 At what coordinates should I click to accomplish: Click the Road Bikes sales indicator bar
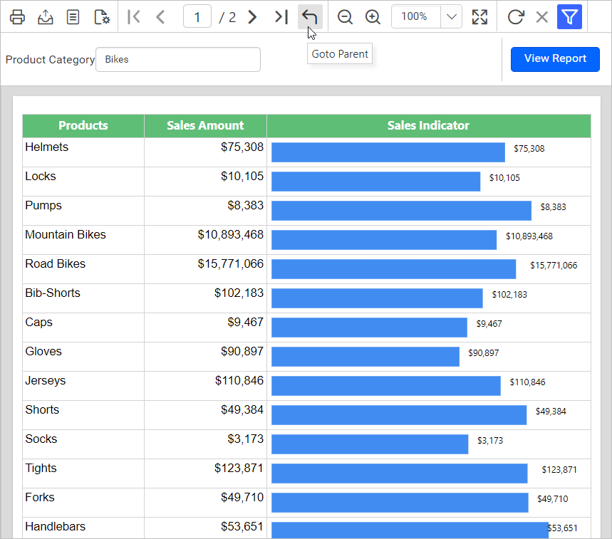click(393, 269)
